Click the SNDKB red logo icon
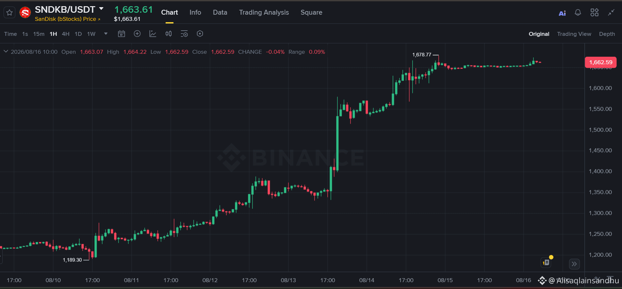 [25, 13]
